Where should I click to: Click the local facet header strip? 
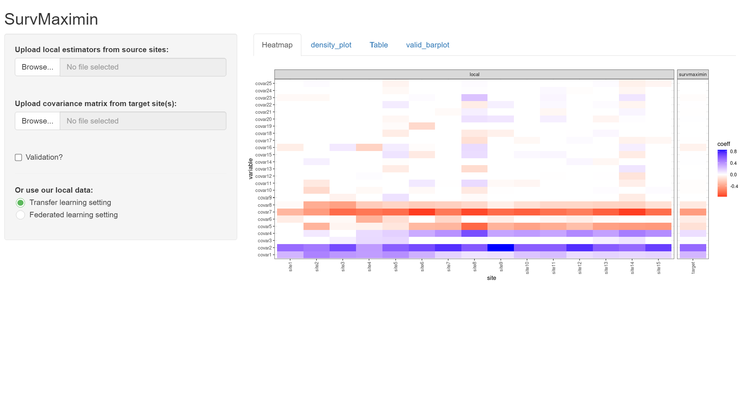click(x=474, y=74)
